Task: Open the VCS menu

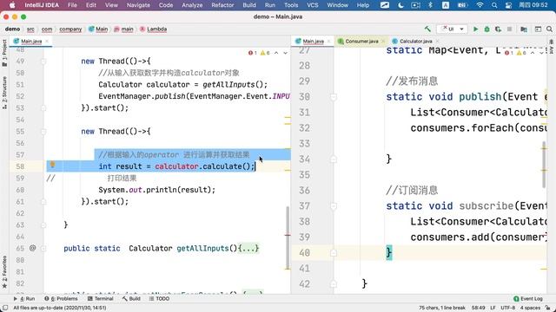Action: coord(313,5)
